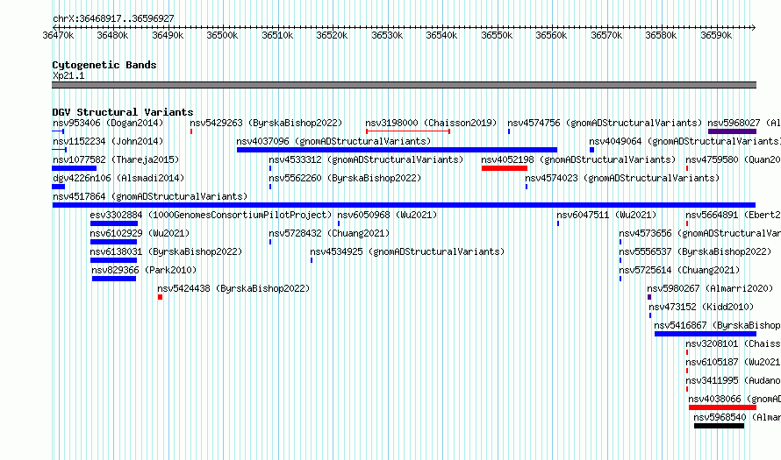The image size is (781, 460).
Task: Open variant nsv6138031 (ByrskaBishop2022)
Action: click(166, 251)
